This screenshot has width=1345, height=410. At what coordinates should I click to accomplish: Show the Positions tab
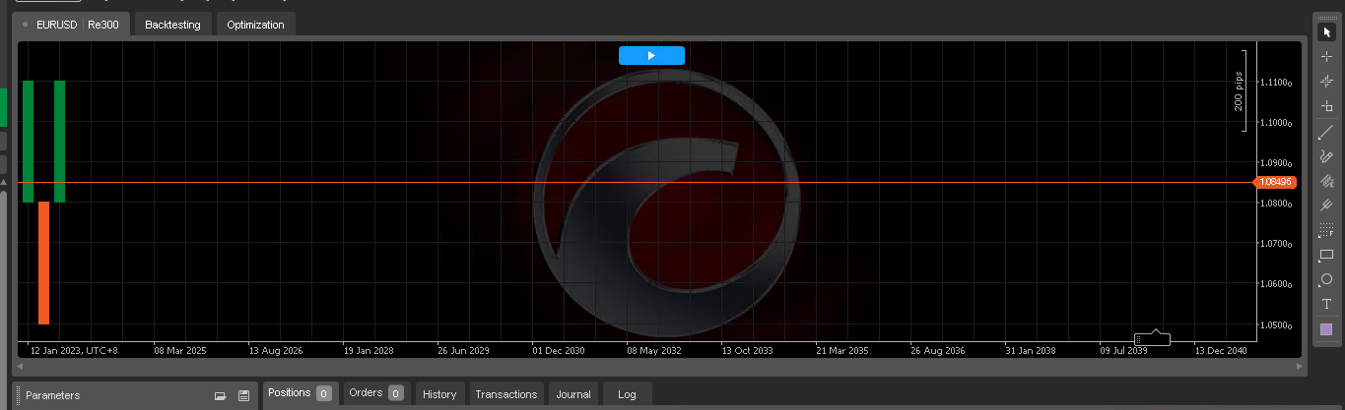coord(301,393)
